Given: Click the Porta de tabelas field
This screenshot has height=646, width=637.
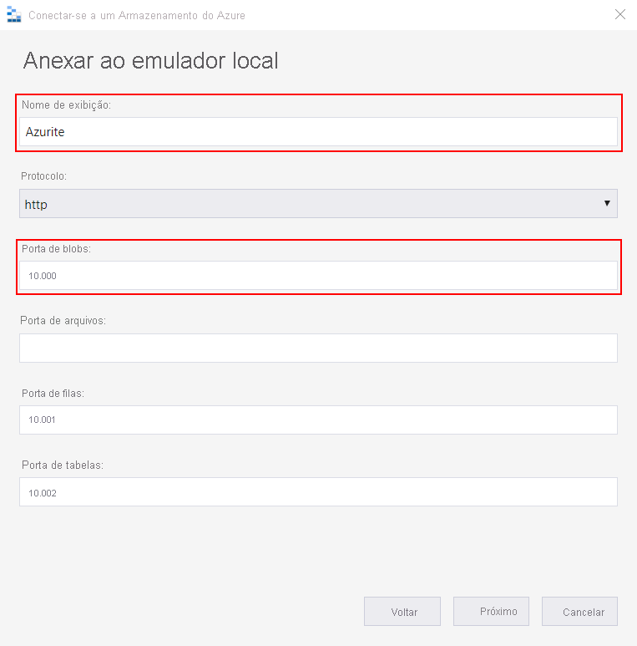Looking at the screenshot, I should (318, 492).
